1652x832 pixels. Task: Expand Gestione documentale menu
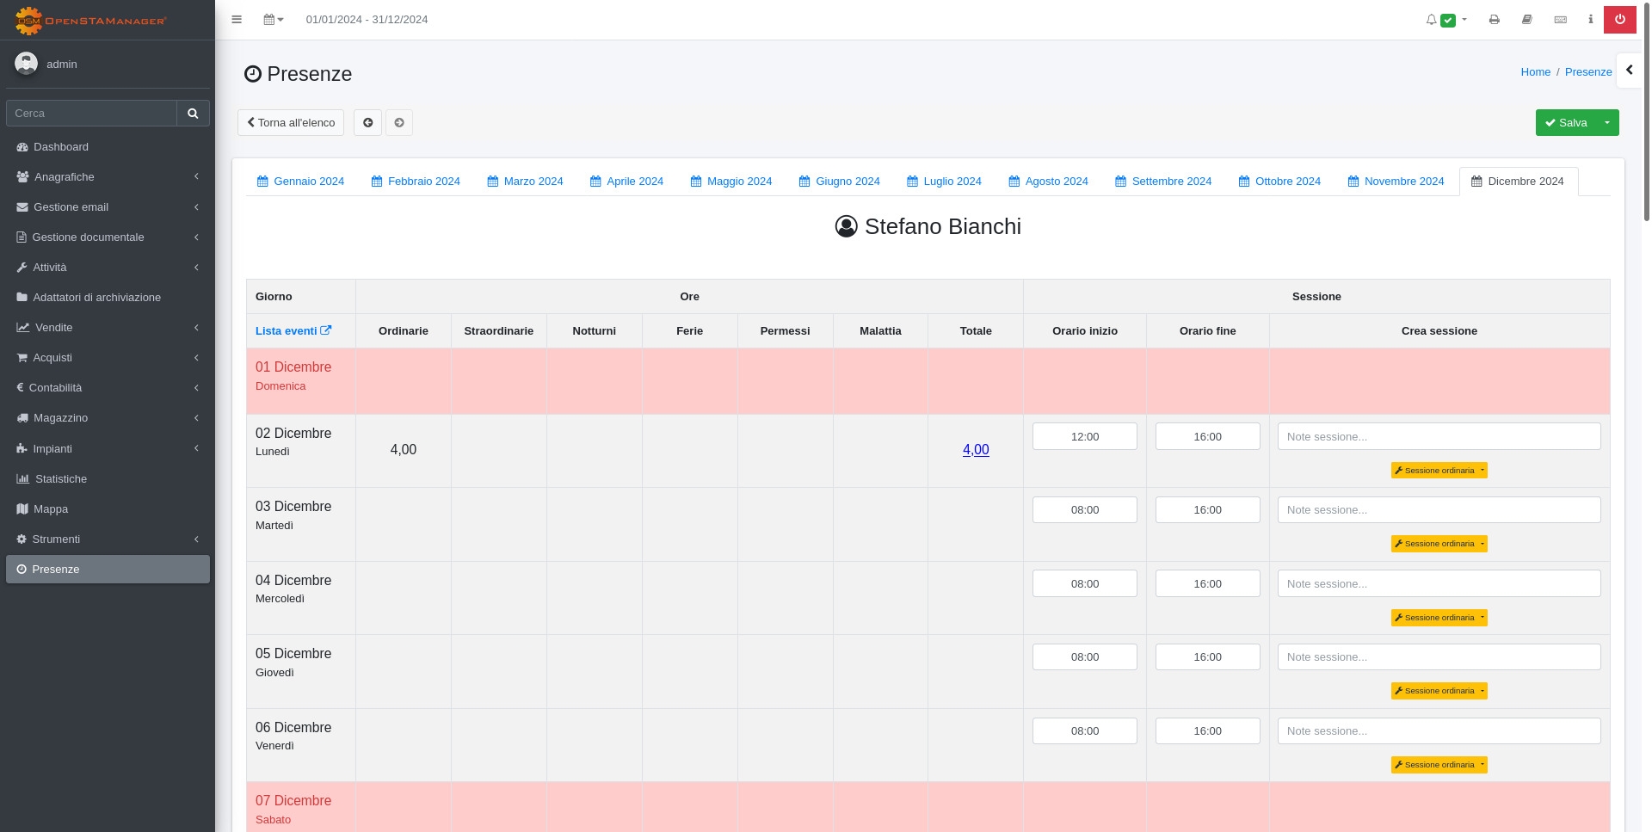point(108,237)
